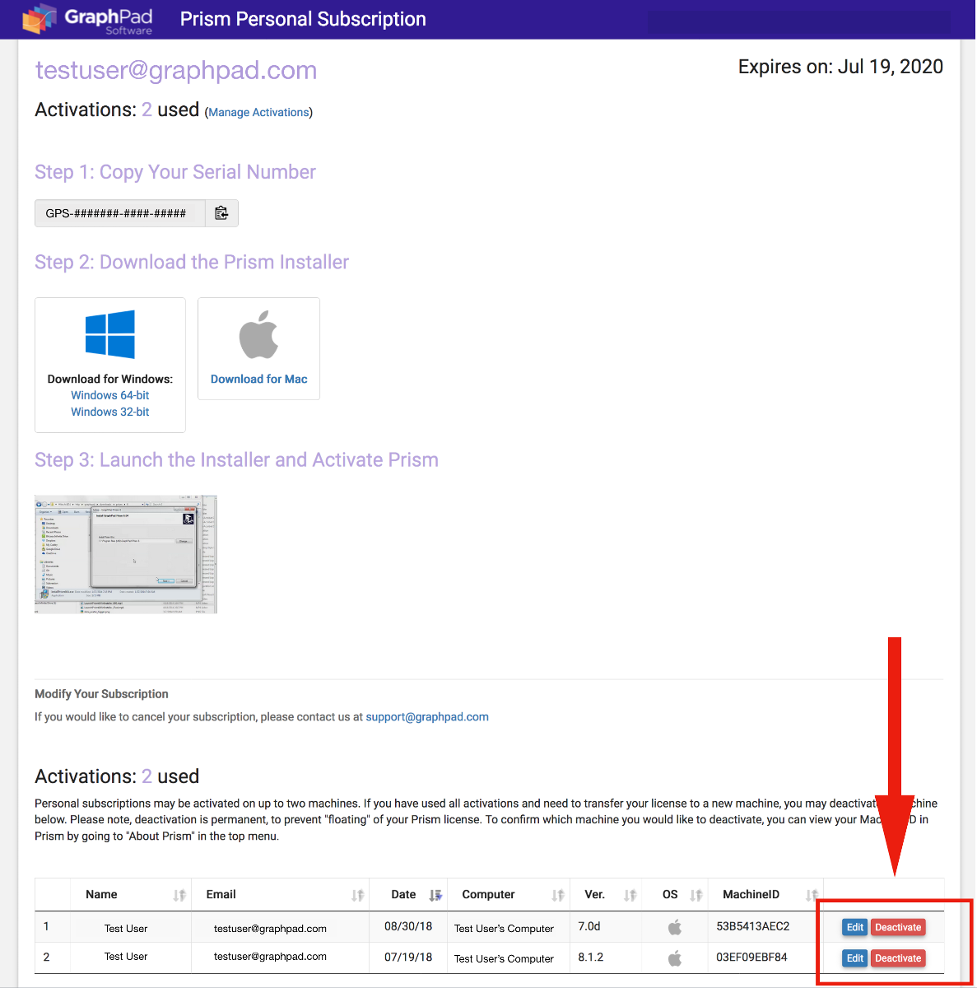Sort table by Email column arrows

(357, 896)
